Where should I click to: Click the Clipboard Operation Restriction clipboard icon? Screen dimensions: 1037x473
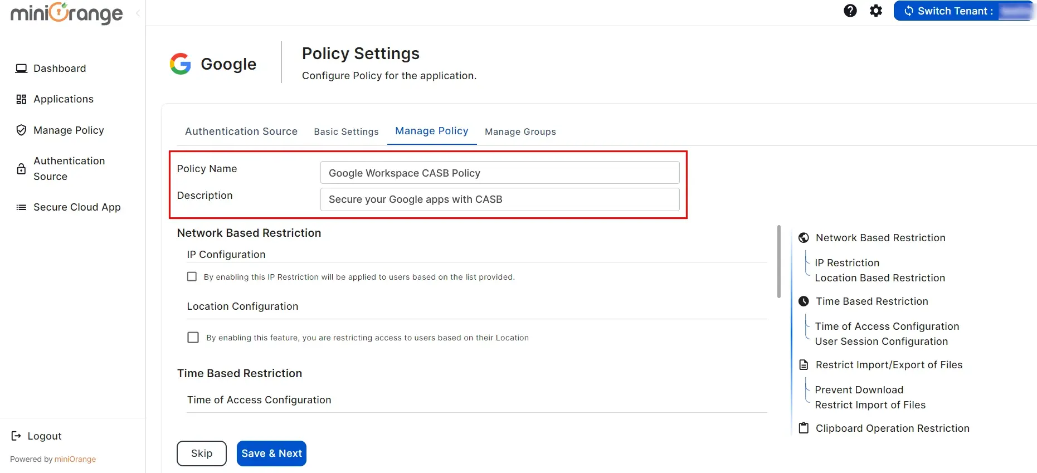[804, 428]
